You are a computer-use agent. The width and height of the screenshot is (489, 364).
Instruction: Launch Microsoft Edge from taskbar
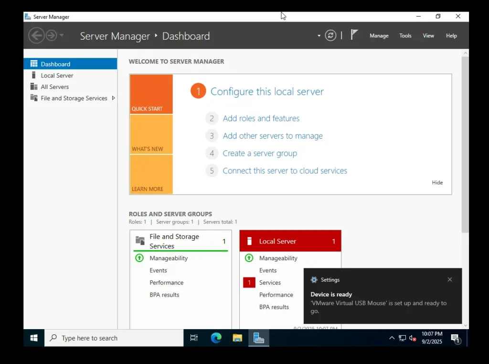(x=216, y=338)
